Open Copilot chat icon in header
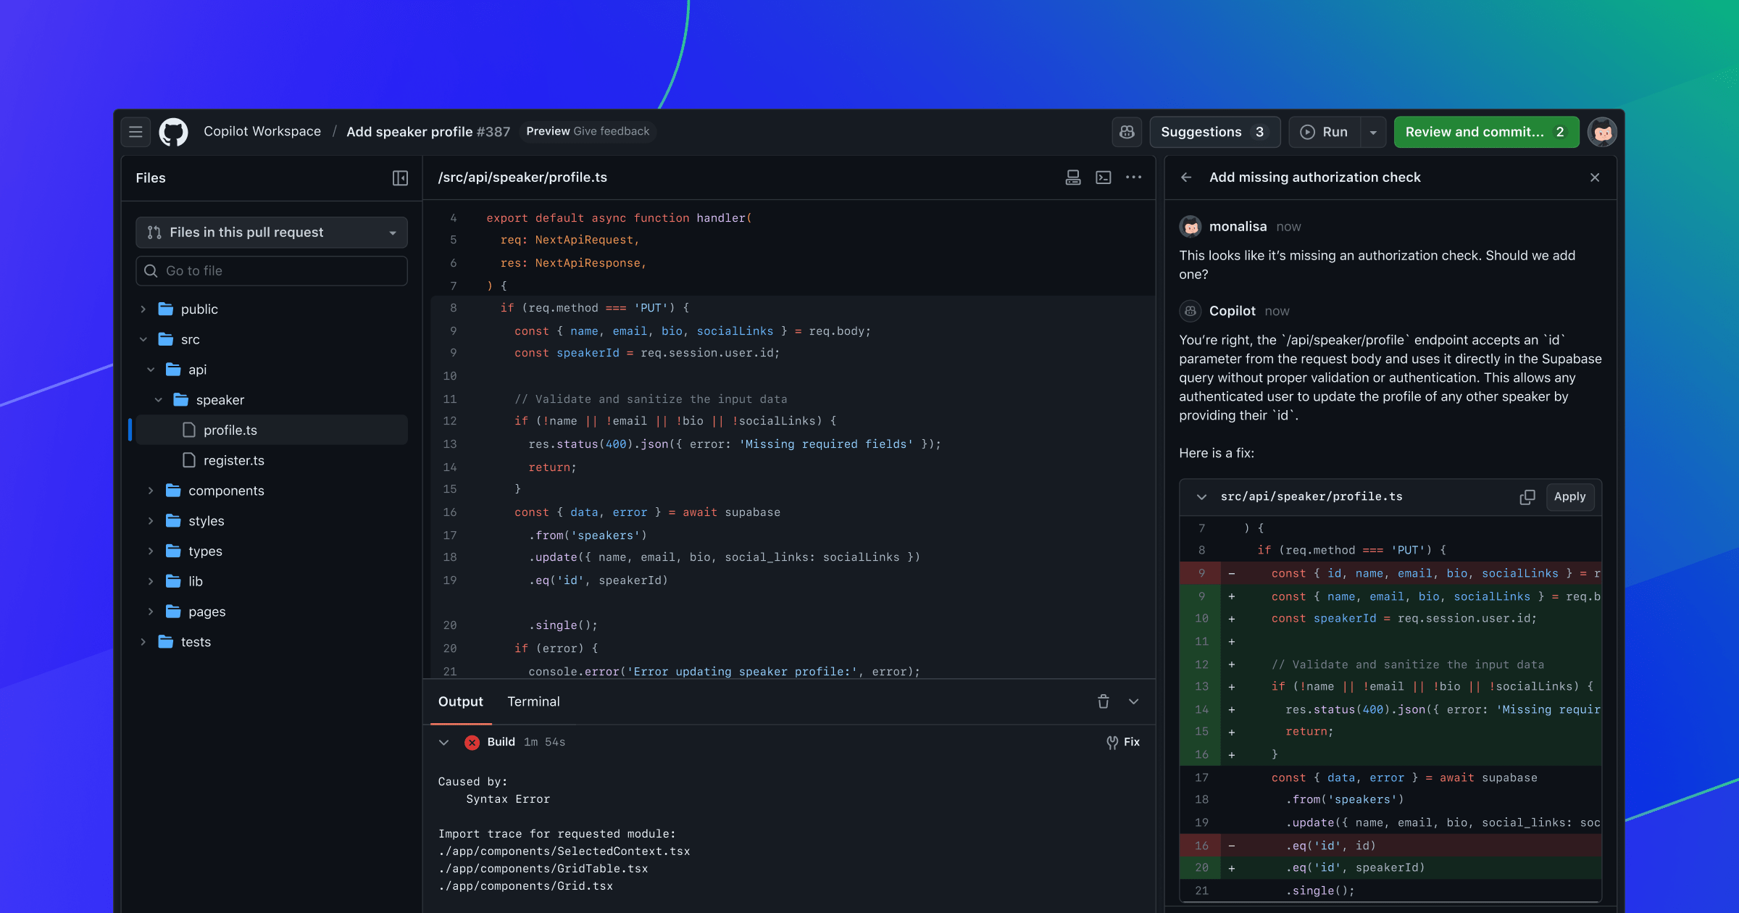 tap(1127, 132)
